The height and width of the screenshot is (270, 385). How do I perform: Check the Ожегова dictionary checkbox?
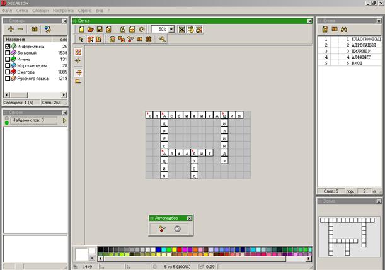[8, 72]
